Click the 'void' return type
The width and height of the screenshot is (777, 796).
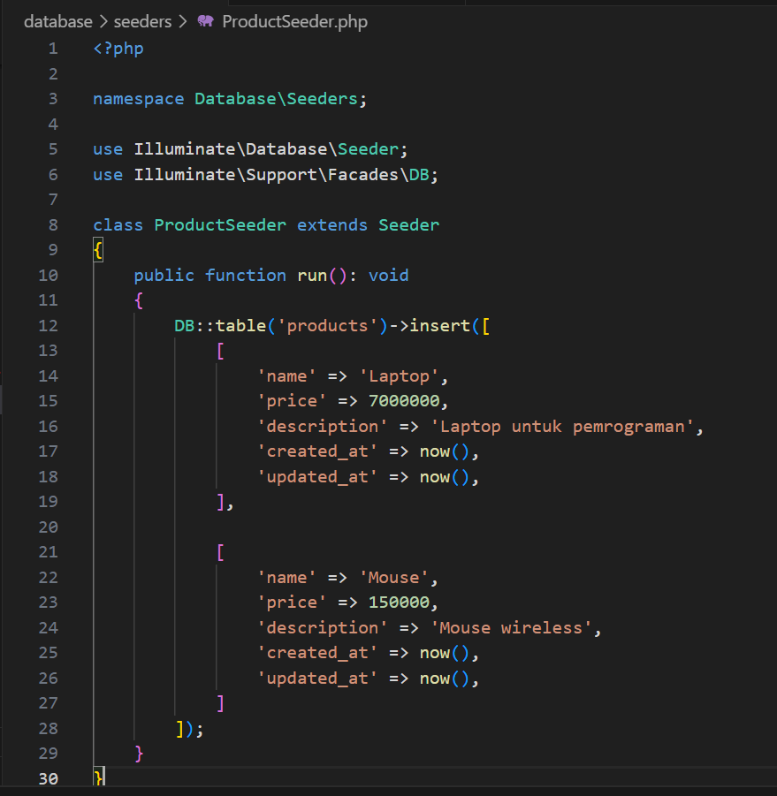click(x=389, y=275)
